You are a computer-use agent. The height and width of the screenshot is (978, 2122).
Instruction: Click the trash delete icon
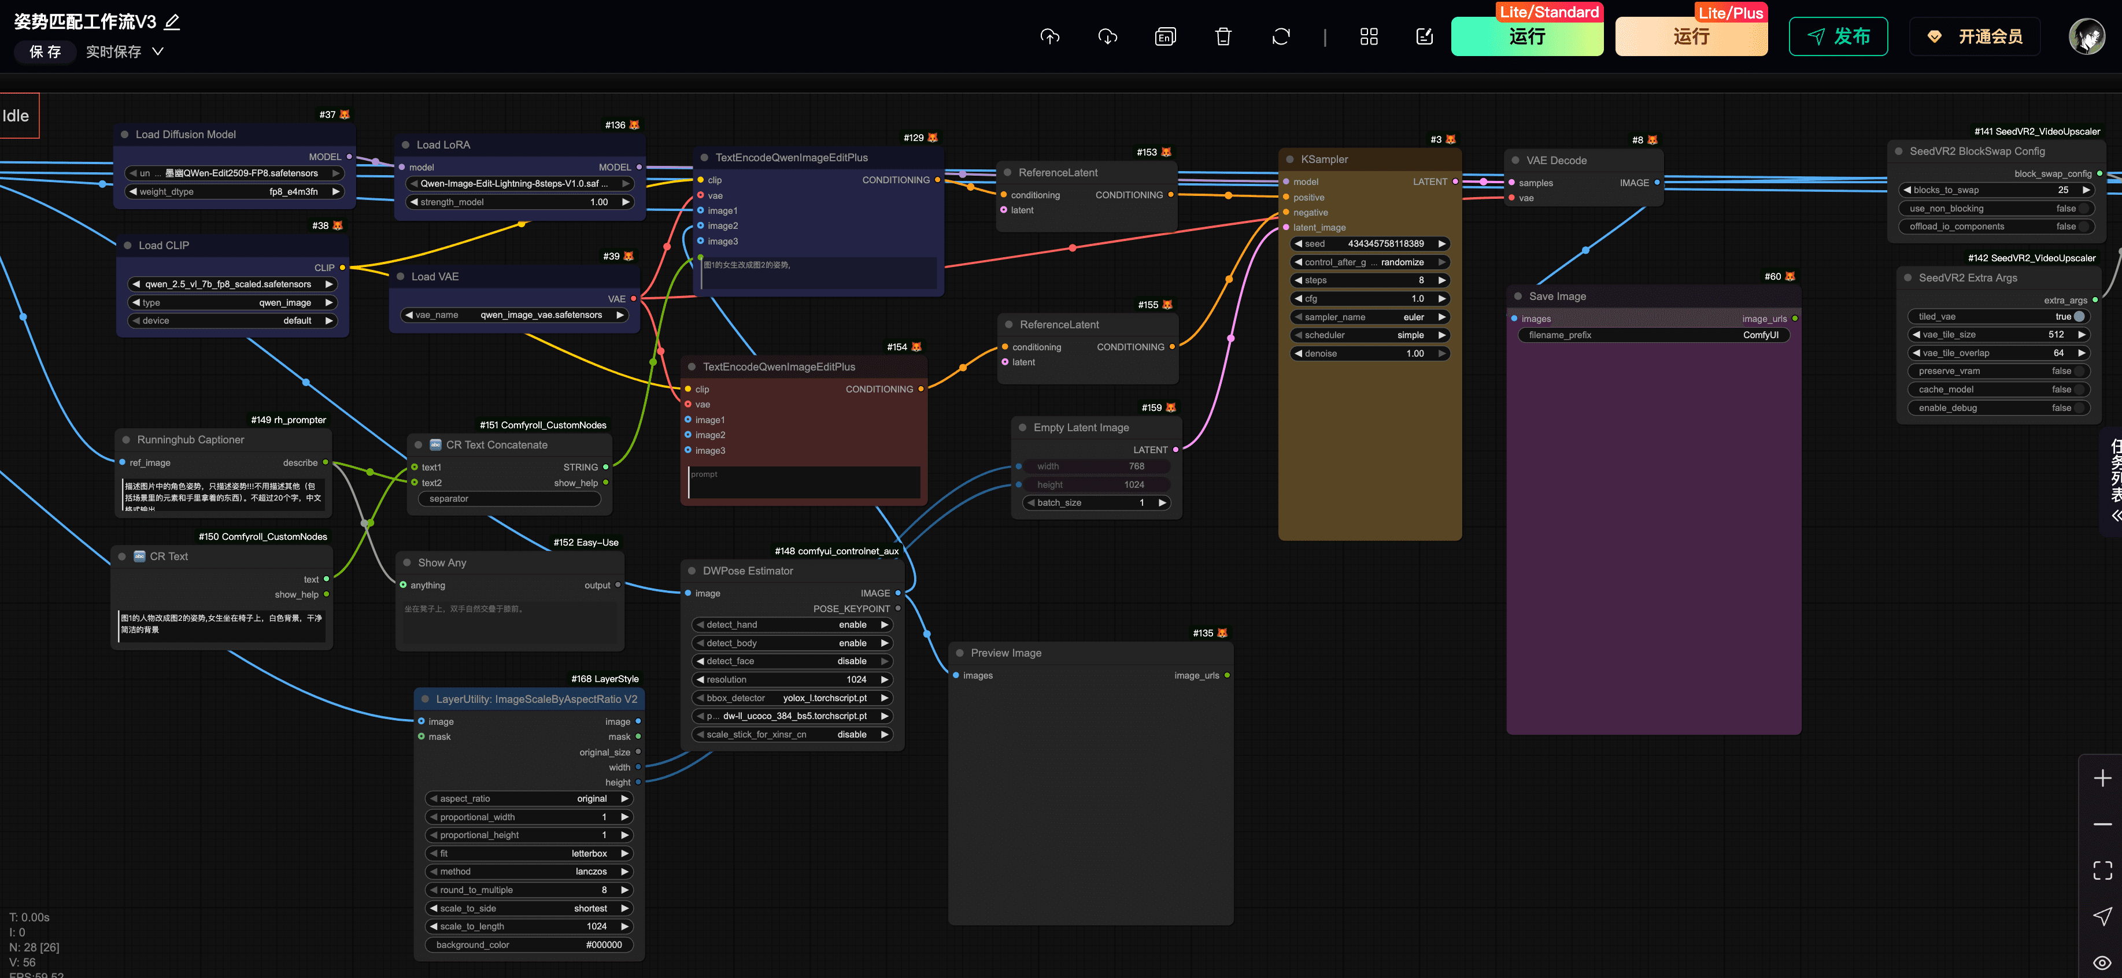pos(1223,36)
